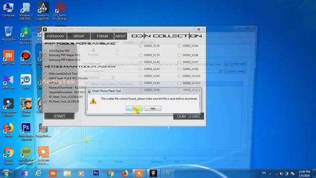Select the ODIN3_V3.07 radio button

[179, 62]
